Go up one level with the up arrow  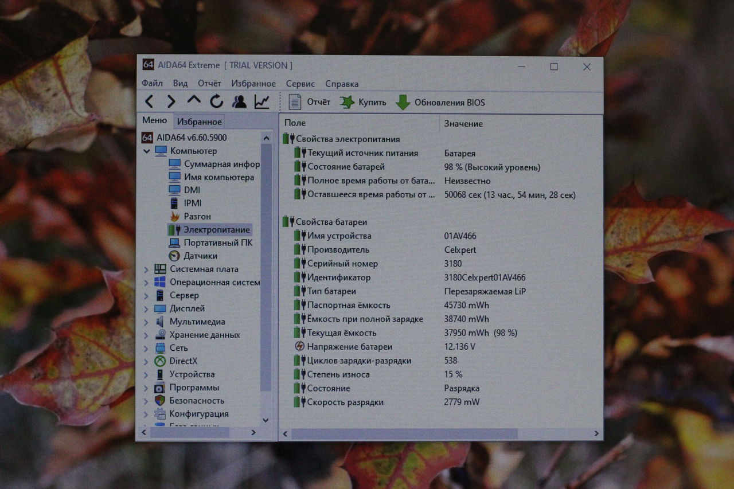pos(194,101)
